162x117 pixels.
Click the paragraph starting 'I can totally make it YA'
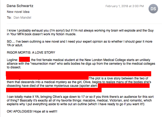80,100
